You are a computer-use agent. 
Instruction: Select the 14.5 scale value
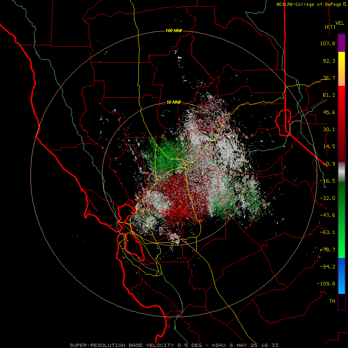(329, 146)
